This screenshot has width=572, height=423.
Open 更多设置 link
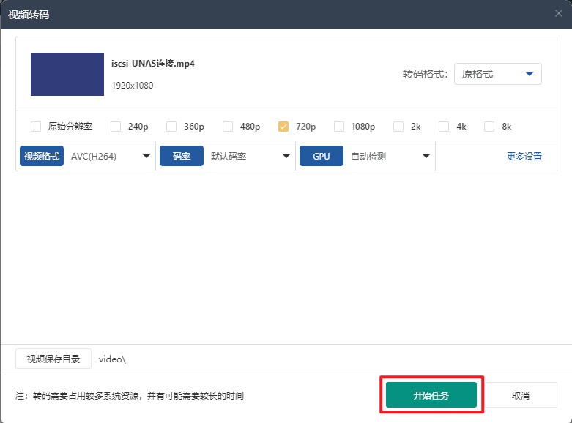coord(524,156)
